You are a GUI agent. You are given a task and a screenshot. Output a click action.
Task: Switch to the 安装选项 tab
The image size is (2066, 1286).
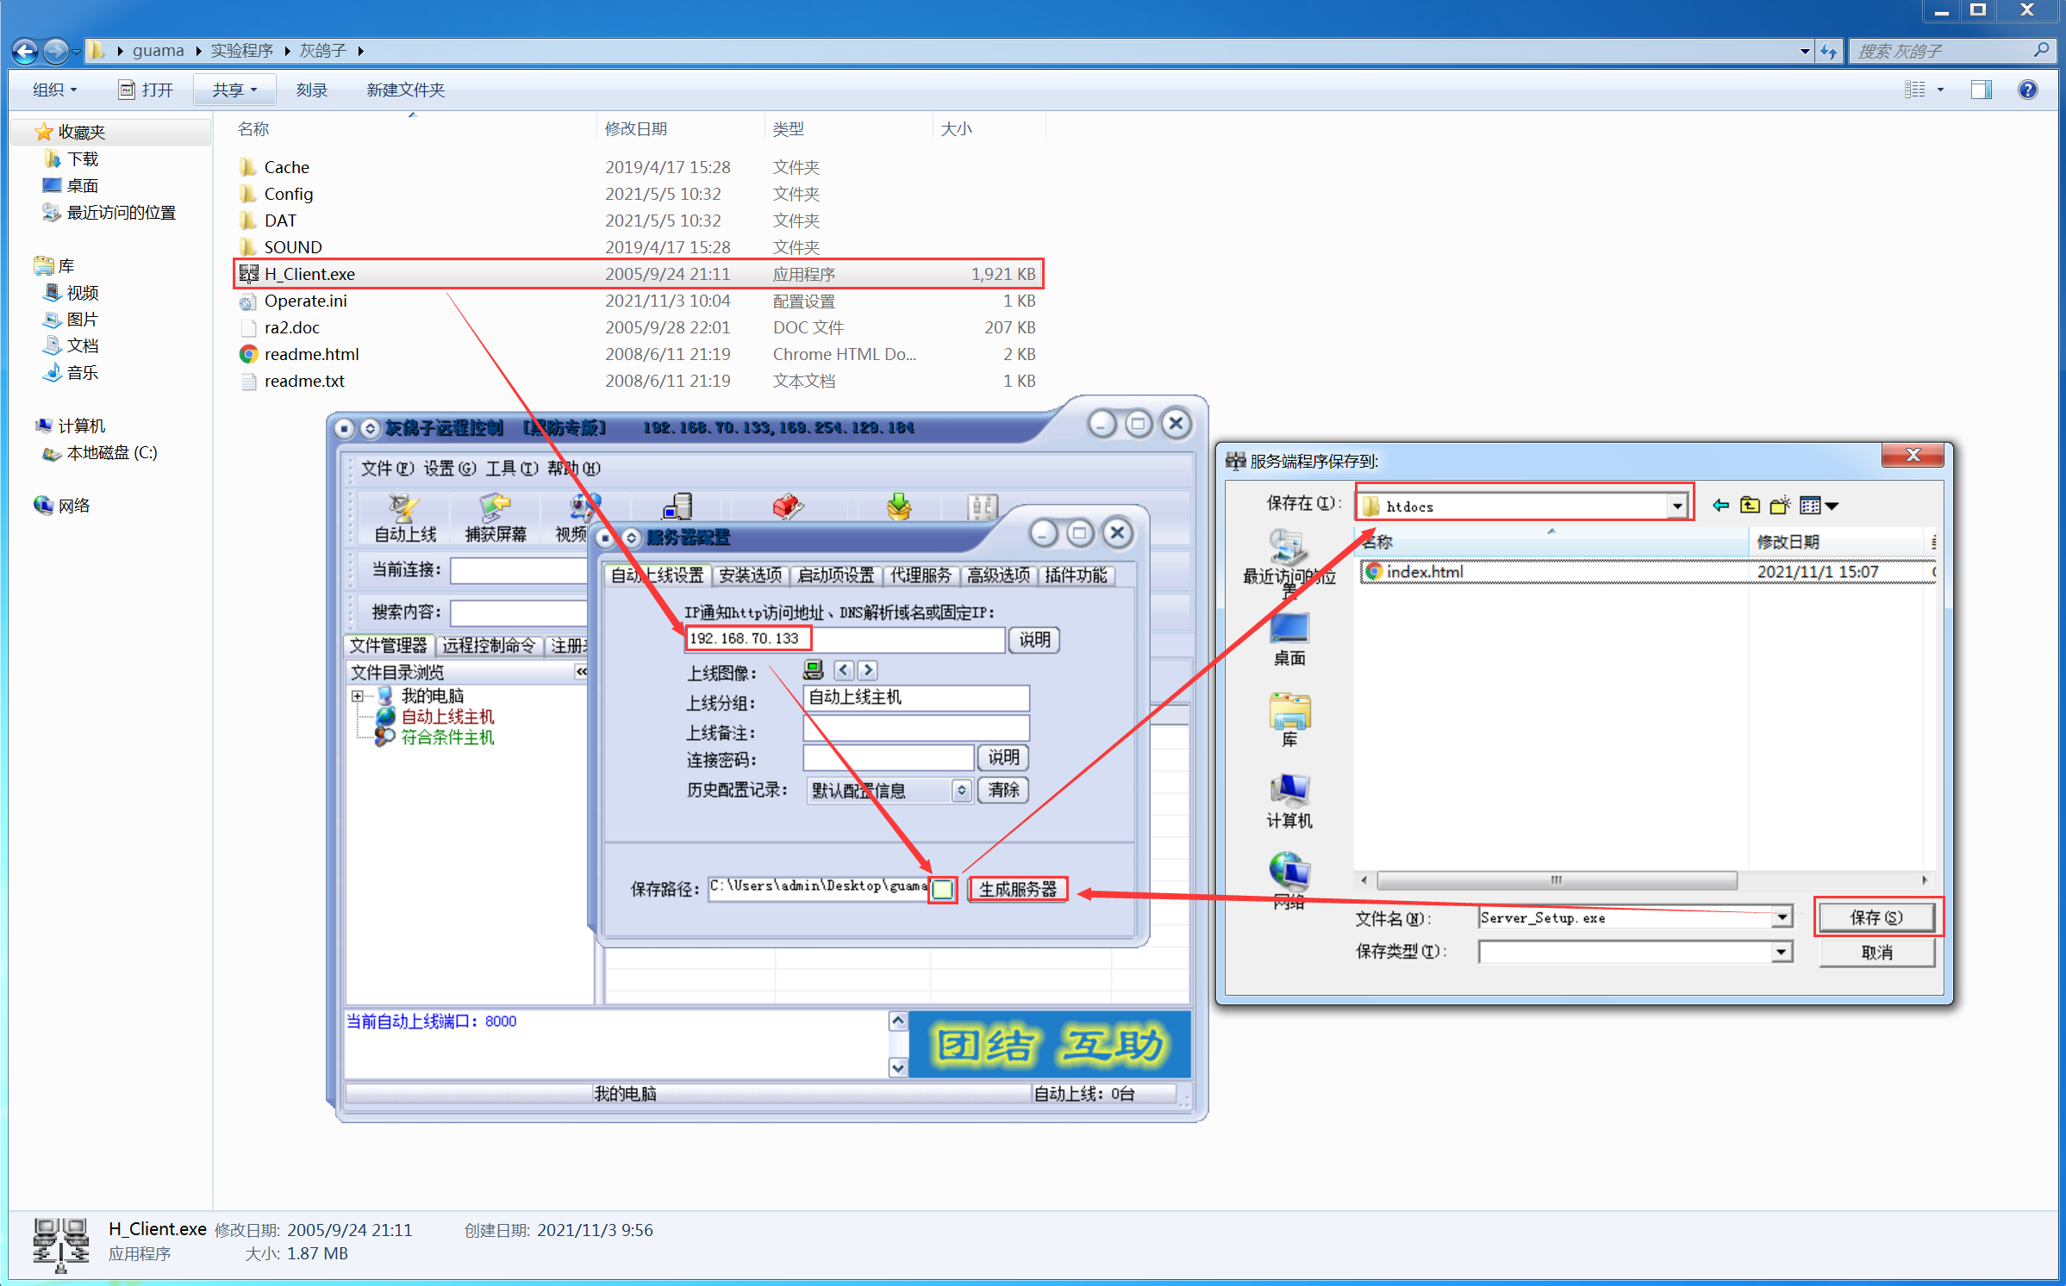coord(750,575)
